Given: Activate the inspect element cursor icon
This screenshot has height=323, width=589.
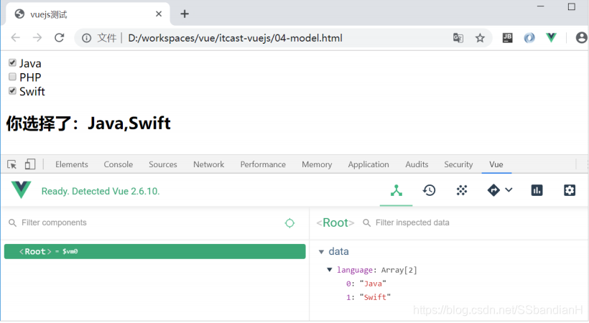Looking at the screenshot, I should click(12, 164).
